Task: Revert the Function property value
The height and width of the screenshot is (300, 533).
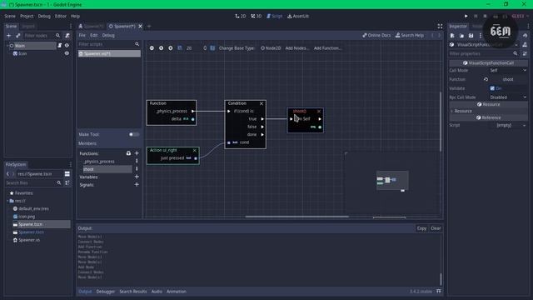Action: click(486, 79)
